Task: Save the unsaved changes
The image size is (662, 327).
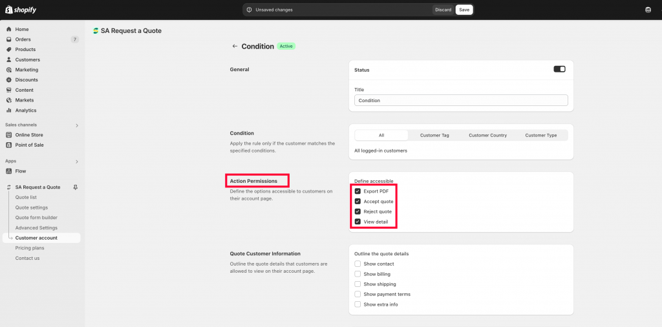Action: 464,10
